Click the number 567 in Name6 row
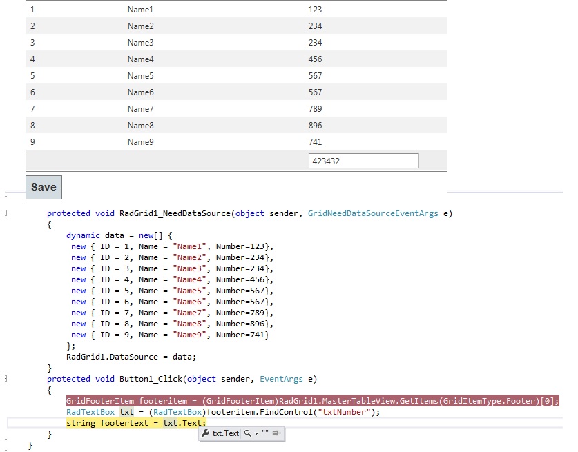 coord(315,92)
